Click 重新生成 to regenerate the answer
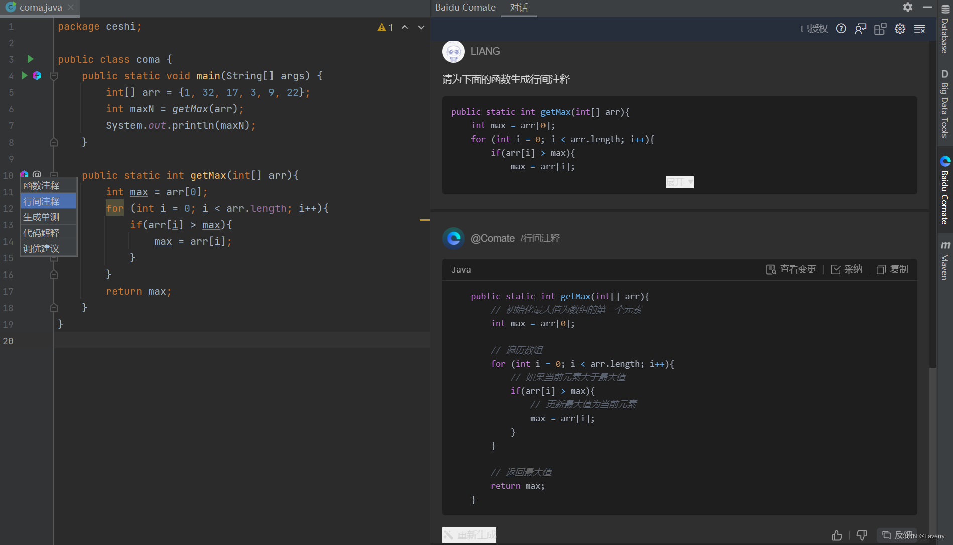 tap(469, 535)
